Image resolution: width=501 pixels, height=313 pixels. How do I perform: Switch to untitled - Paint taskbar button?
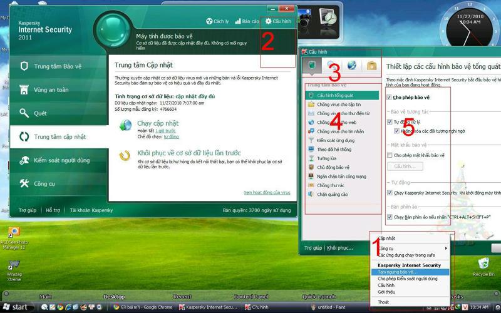click(x=328, y=307)
